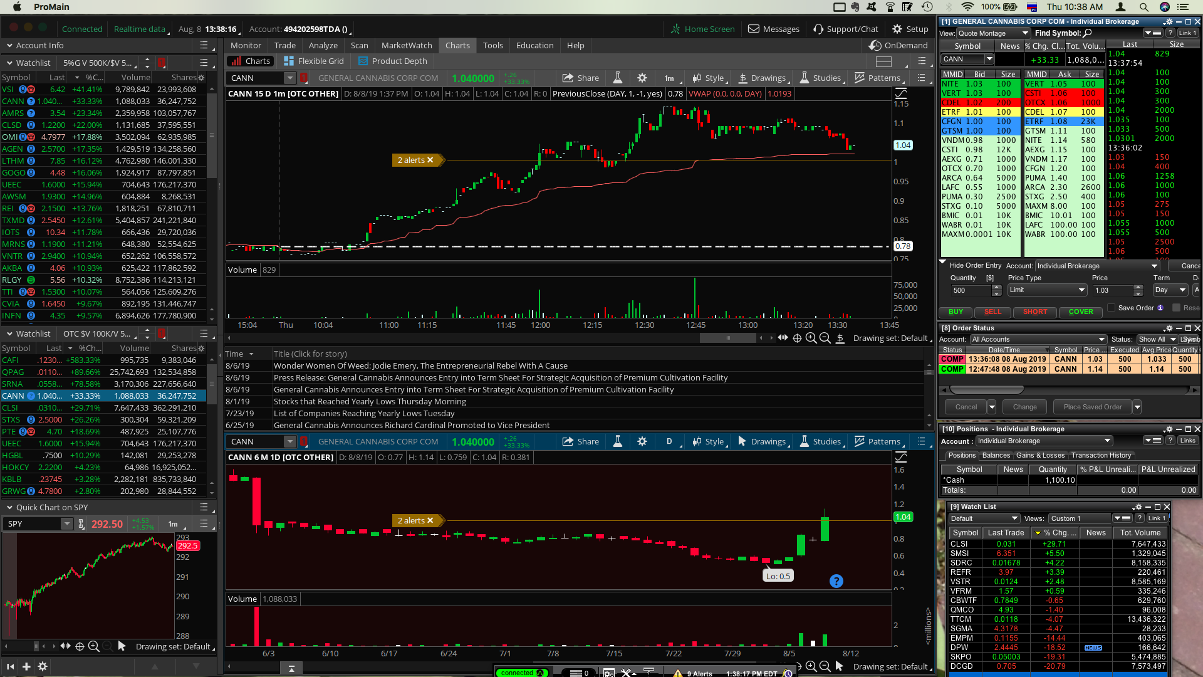Screen dimensions: 1203x677
Task: Open the Balances tab in Positions
Action: coord(996,456)
